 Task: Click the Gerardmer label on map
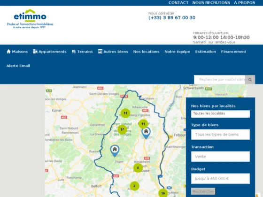pos(98,125)
